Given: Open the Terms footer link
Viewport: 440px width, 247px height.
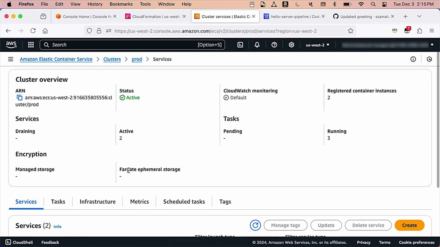Looking at the screenshot, I should [x=385, y=242].
